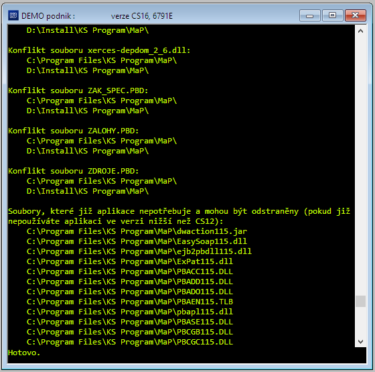The height and width of the screenshot is (372, 375).
Task: Click the vertical scrollbar thumb
Action: tap(360, 301)
